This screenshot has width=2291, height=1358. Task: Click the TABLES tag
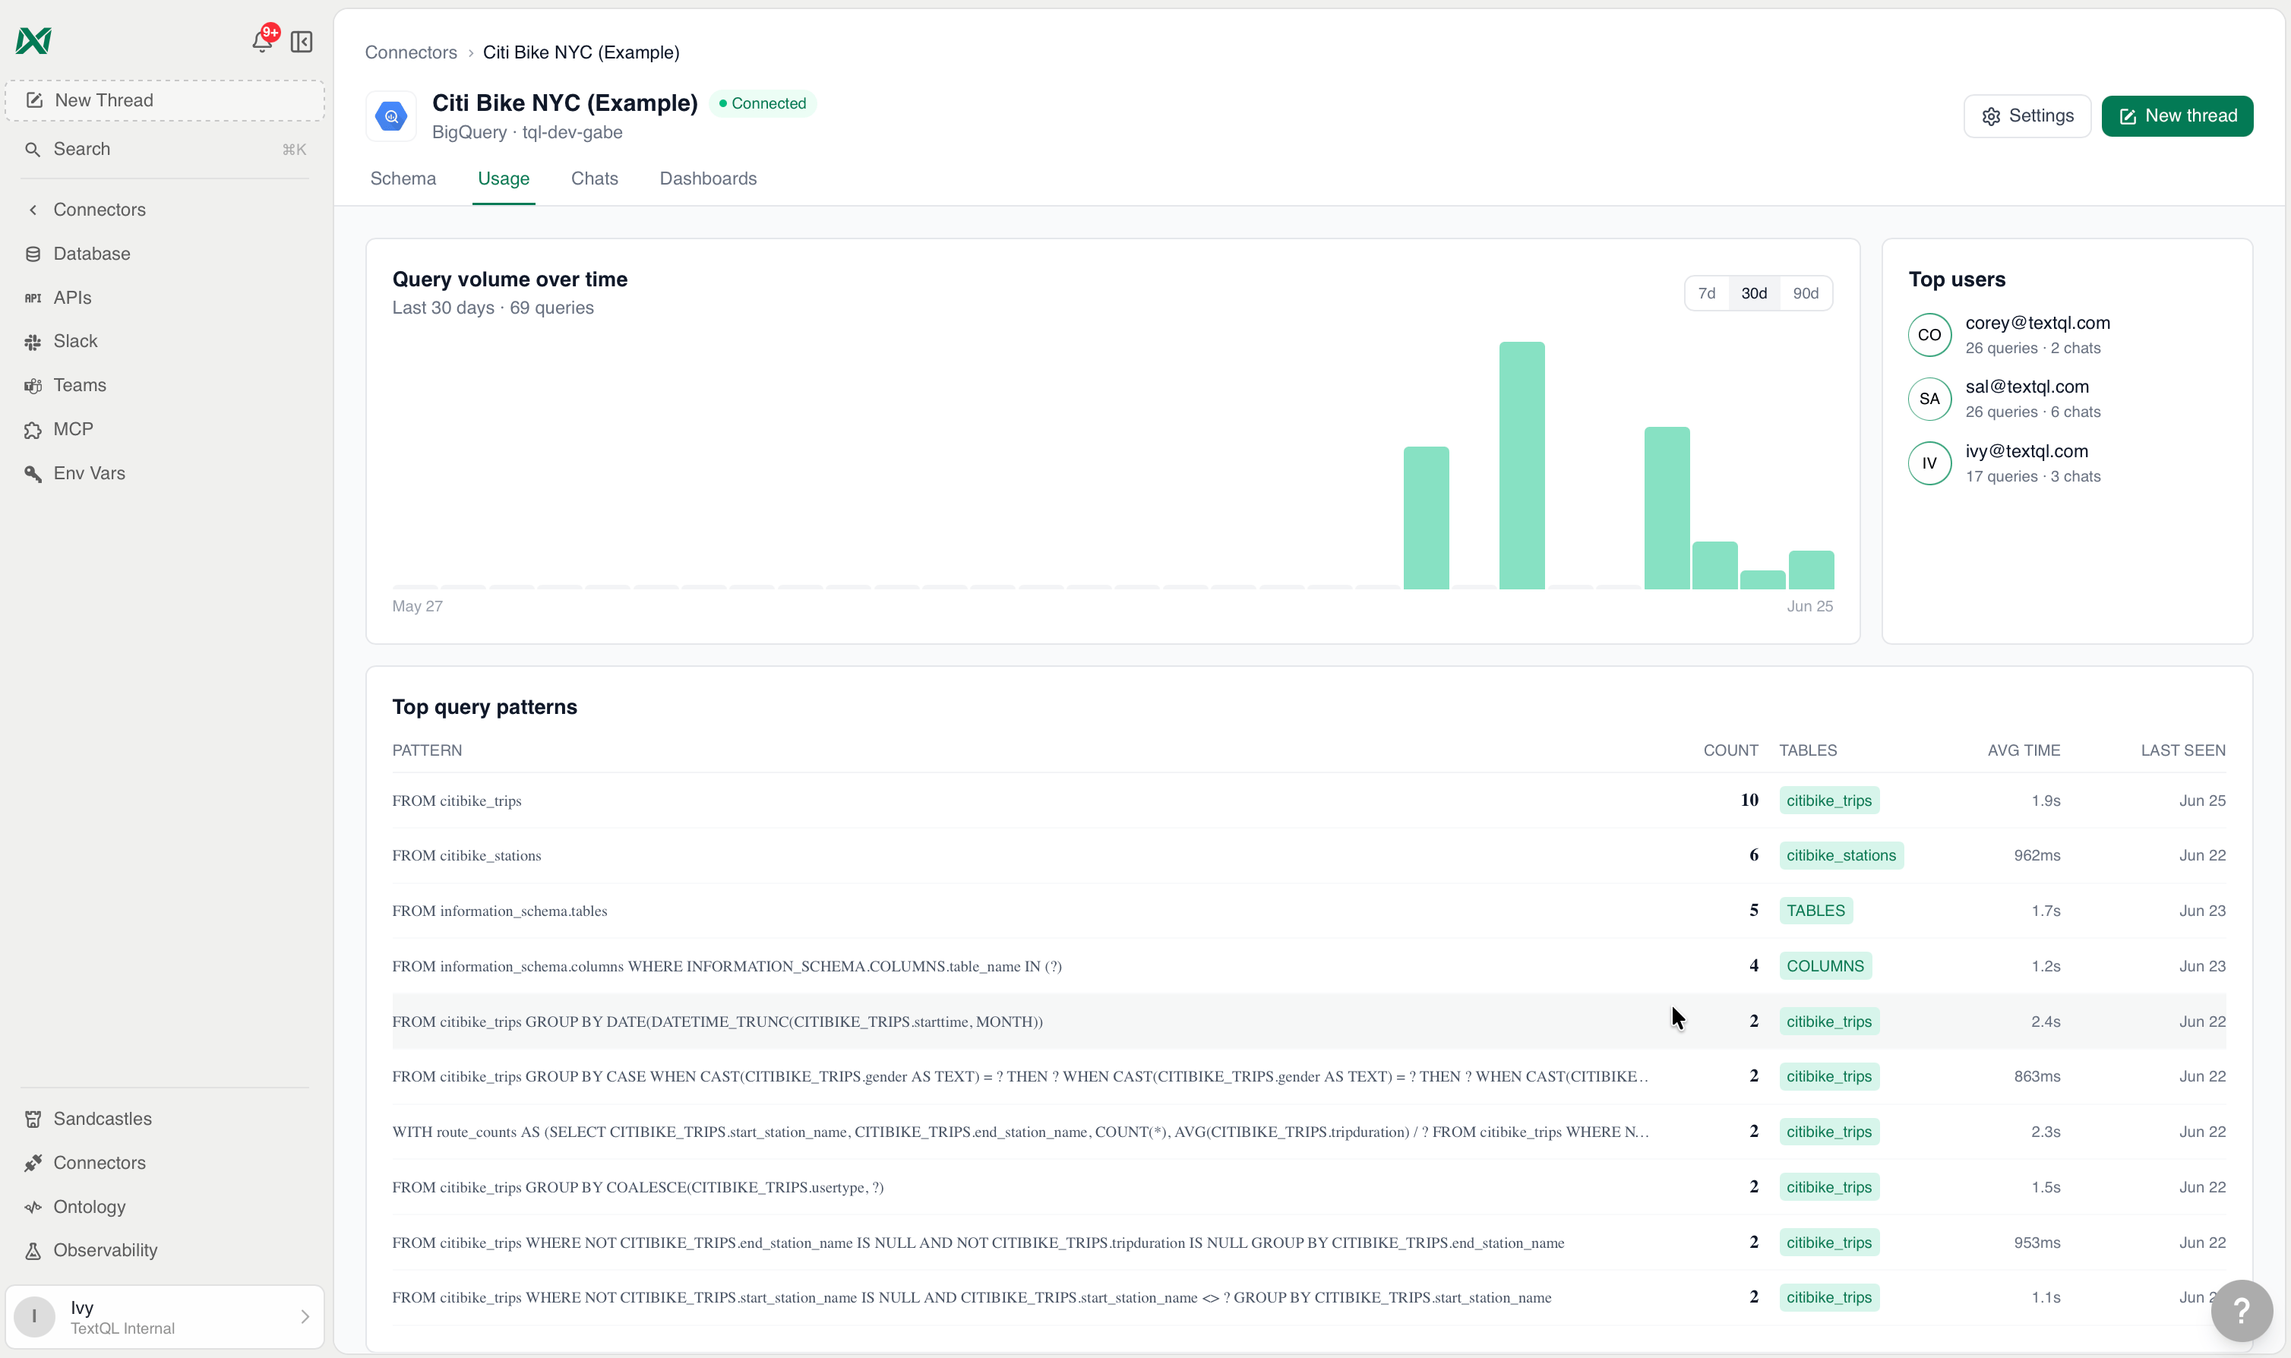[x=1815, y=911]
